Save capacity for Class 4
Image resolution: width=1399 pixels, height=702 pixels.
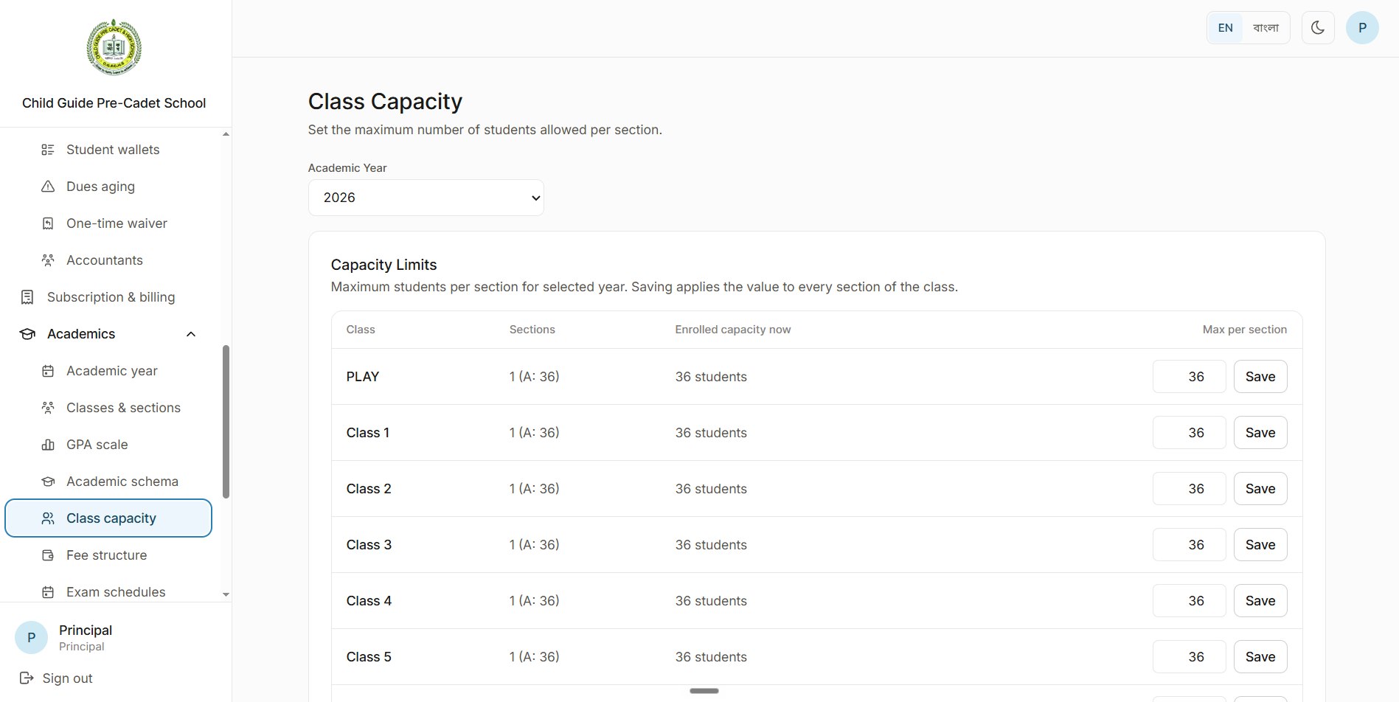[x=1260, y=601]
